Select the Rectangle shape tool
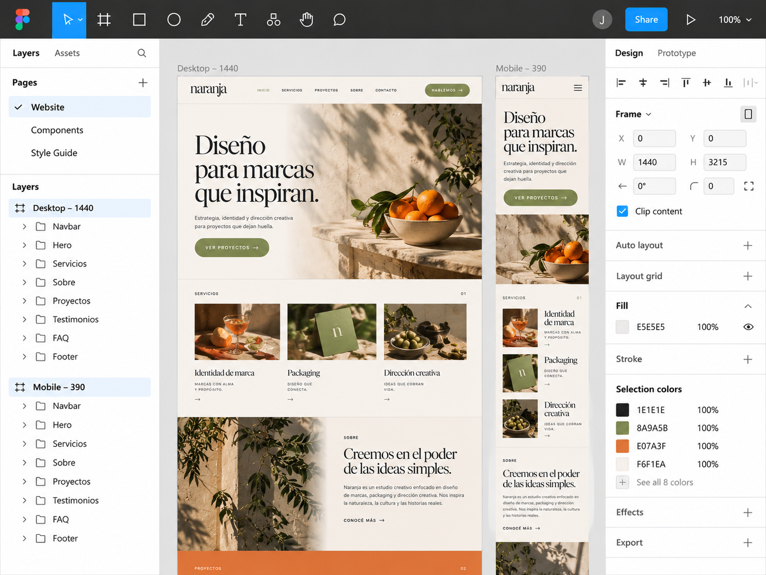Viewport: 766px width, 575px height. (139, 20)
